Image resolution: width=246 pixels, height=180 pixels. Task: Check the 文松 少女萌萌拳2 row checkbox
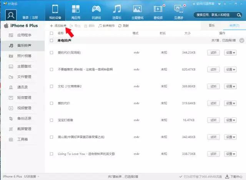click(x=52, y=86)
